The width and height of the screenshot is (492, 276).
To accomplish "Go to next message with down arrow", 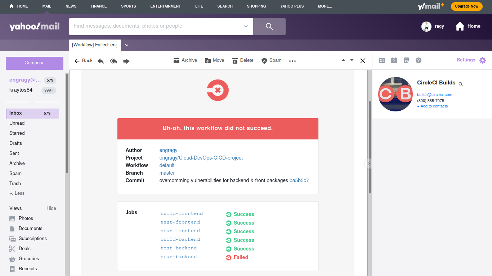I will click(x=352, y=60).
